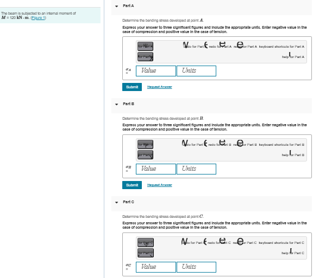Click the Units field for sigma A
Screen dimensions: 313x278
tap(196, 71)
